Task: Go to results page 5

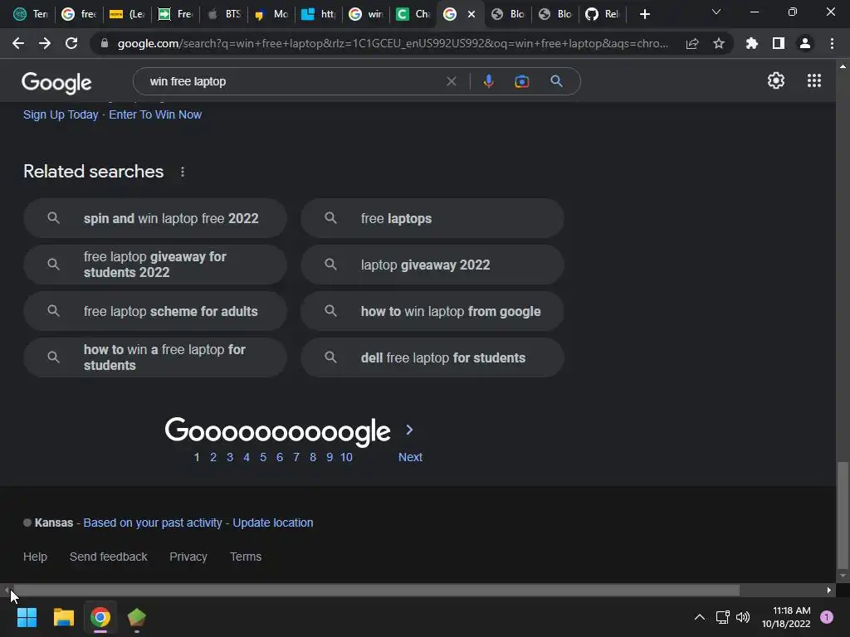Action: pos(263,457)
